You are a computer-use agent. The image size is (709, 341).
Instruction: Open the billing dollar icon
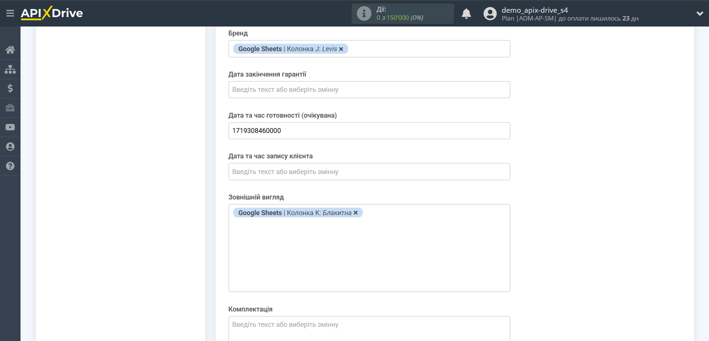click(x=10, y=89)
